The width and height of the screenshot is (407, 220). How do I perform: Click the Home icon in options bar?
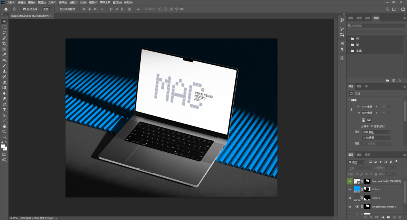click(6, 9)
